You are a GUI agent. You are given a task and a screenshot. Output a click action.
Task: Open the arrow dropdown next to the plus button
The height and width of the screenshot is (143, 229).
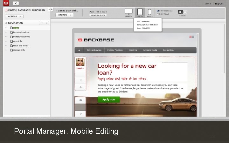click(x=47, y=23)
